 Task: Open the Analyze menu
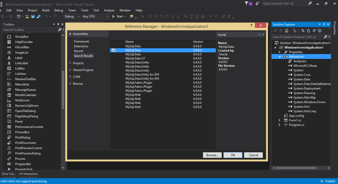click(109, 10)
